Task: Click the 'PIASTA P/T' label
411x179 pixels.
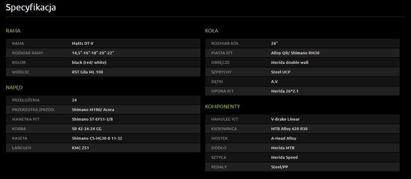Action: 222,53
